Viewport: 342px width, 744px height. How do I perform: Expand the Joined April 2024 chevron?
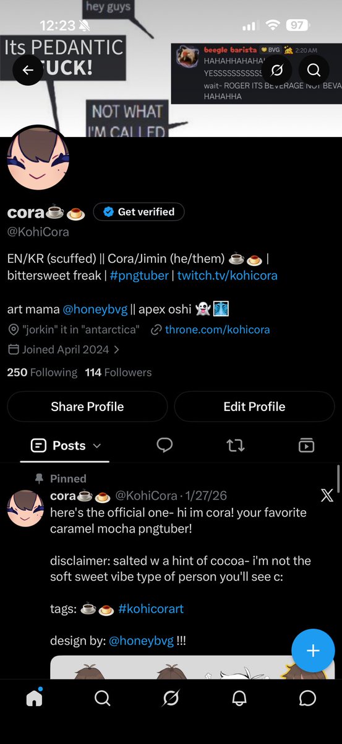[116, 350]
